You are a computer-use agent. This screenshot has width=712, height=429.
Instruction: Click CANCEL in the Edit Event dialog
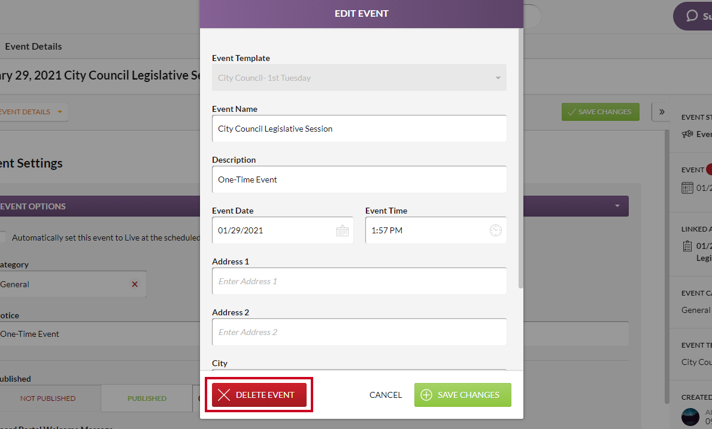coord(386,395)
